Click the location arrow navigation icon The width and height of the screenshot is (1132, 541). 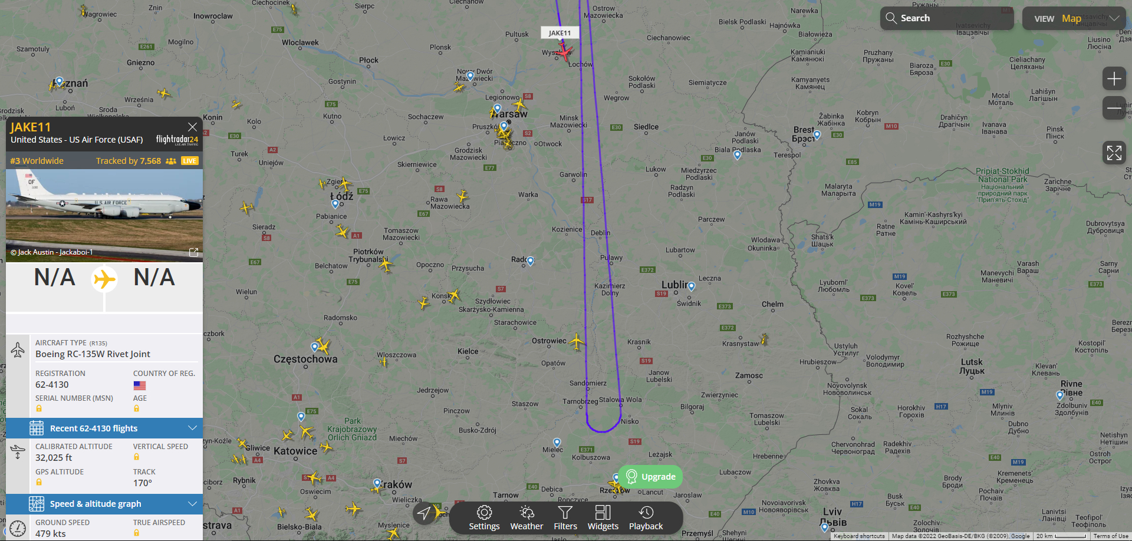click(x=424, y=513)
